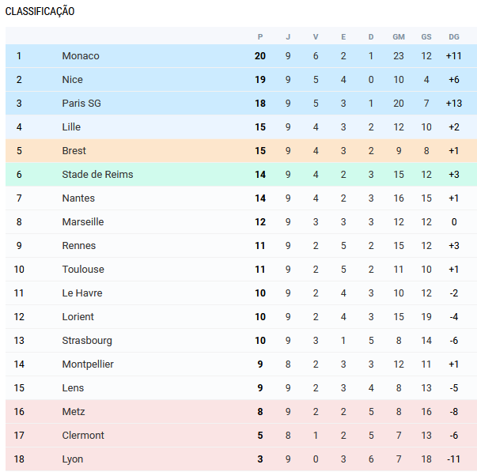Open the Lille team entry

(x=71, y=127)
